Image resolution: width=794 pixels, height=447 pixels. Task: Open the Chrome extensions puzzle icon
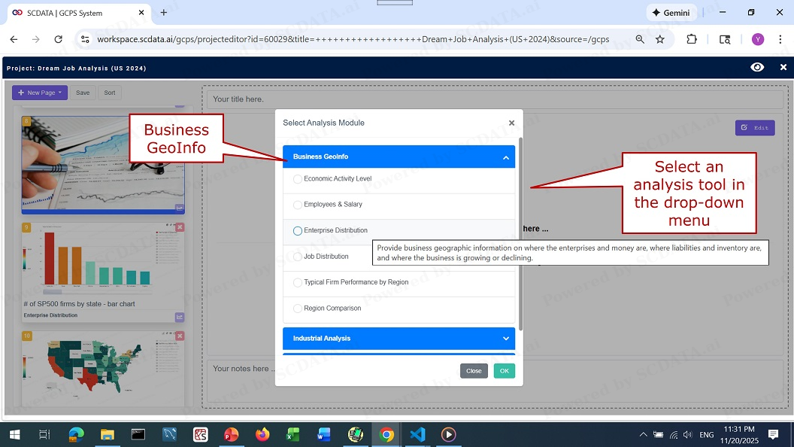tap(692, 39)
